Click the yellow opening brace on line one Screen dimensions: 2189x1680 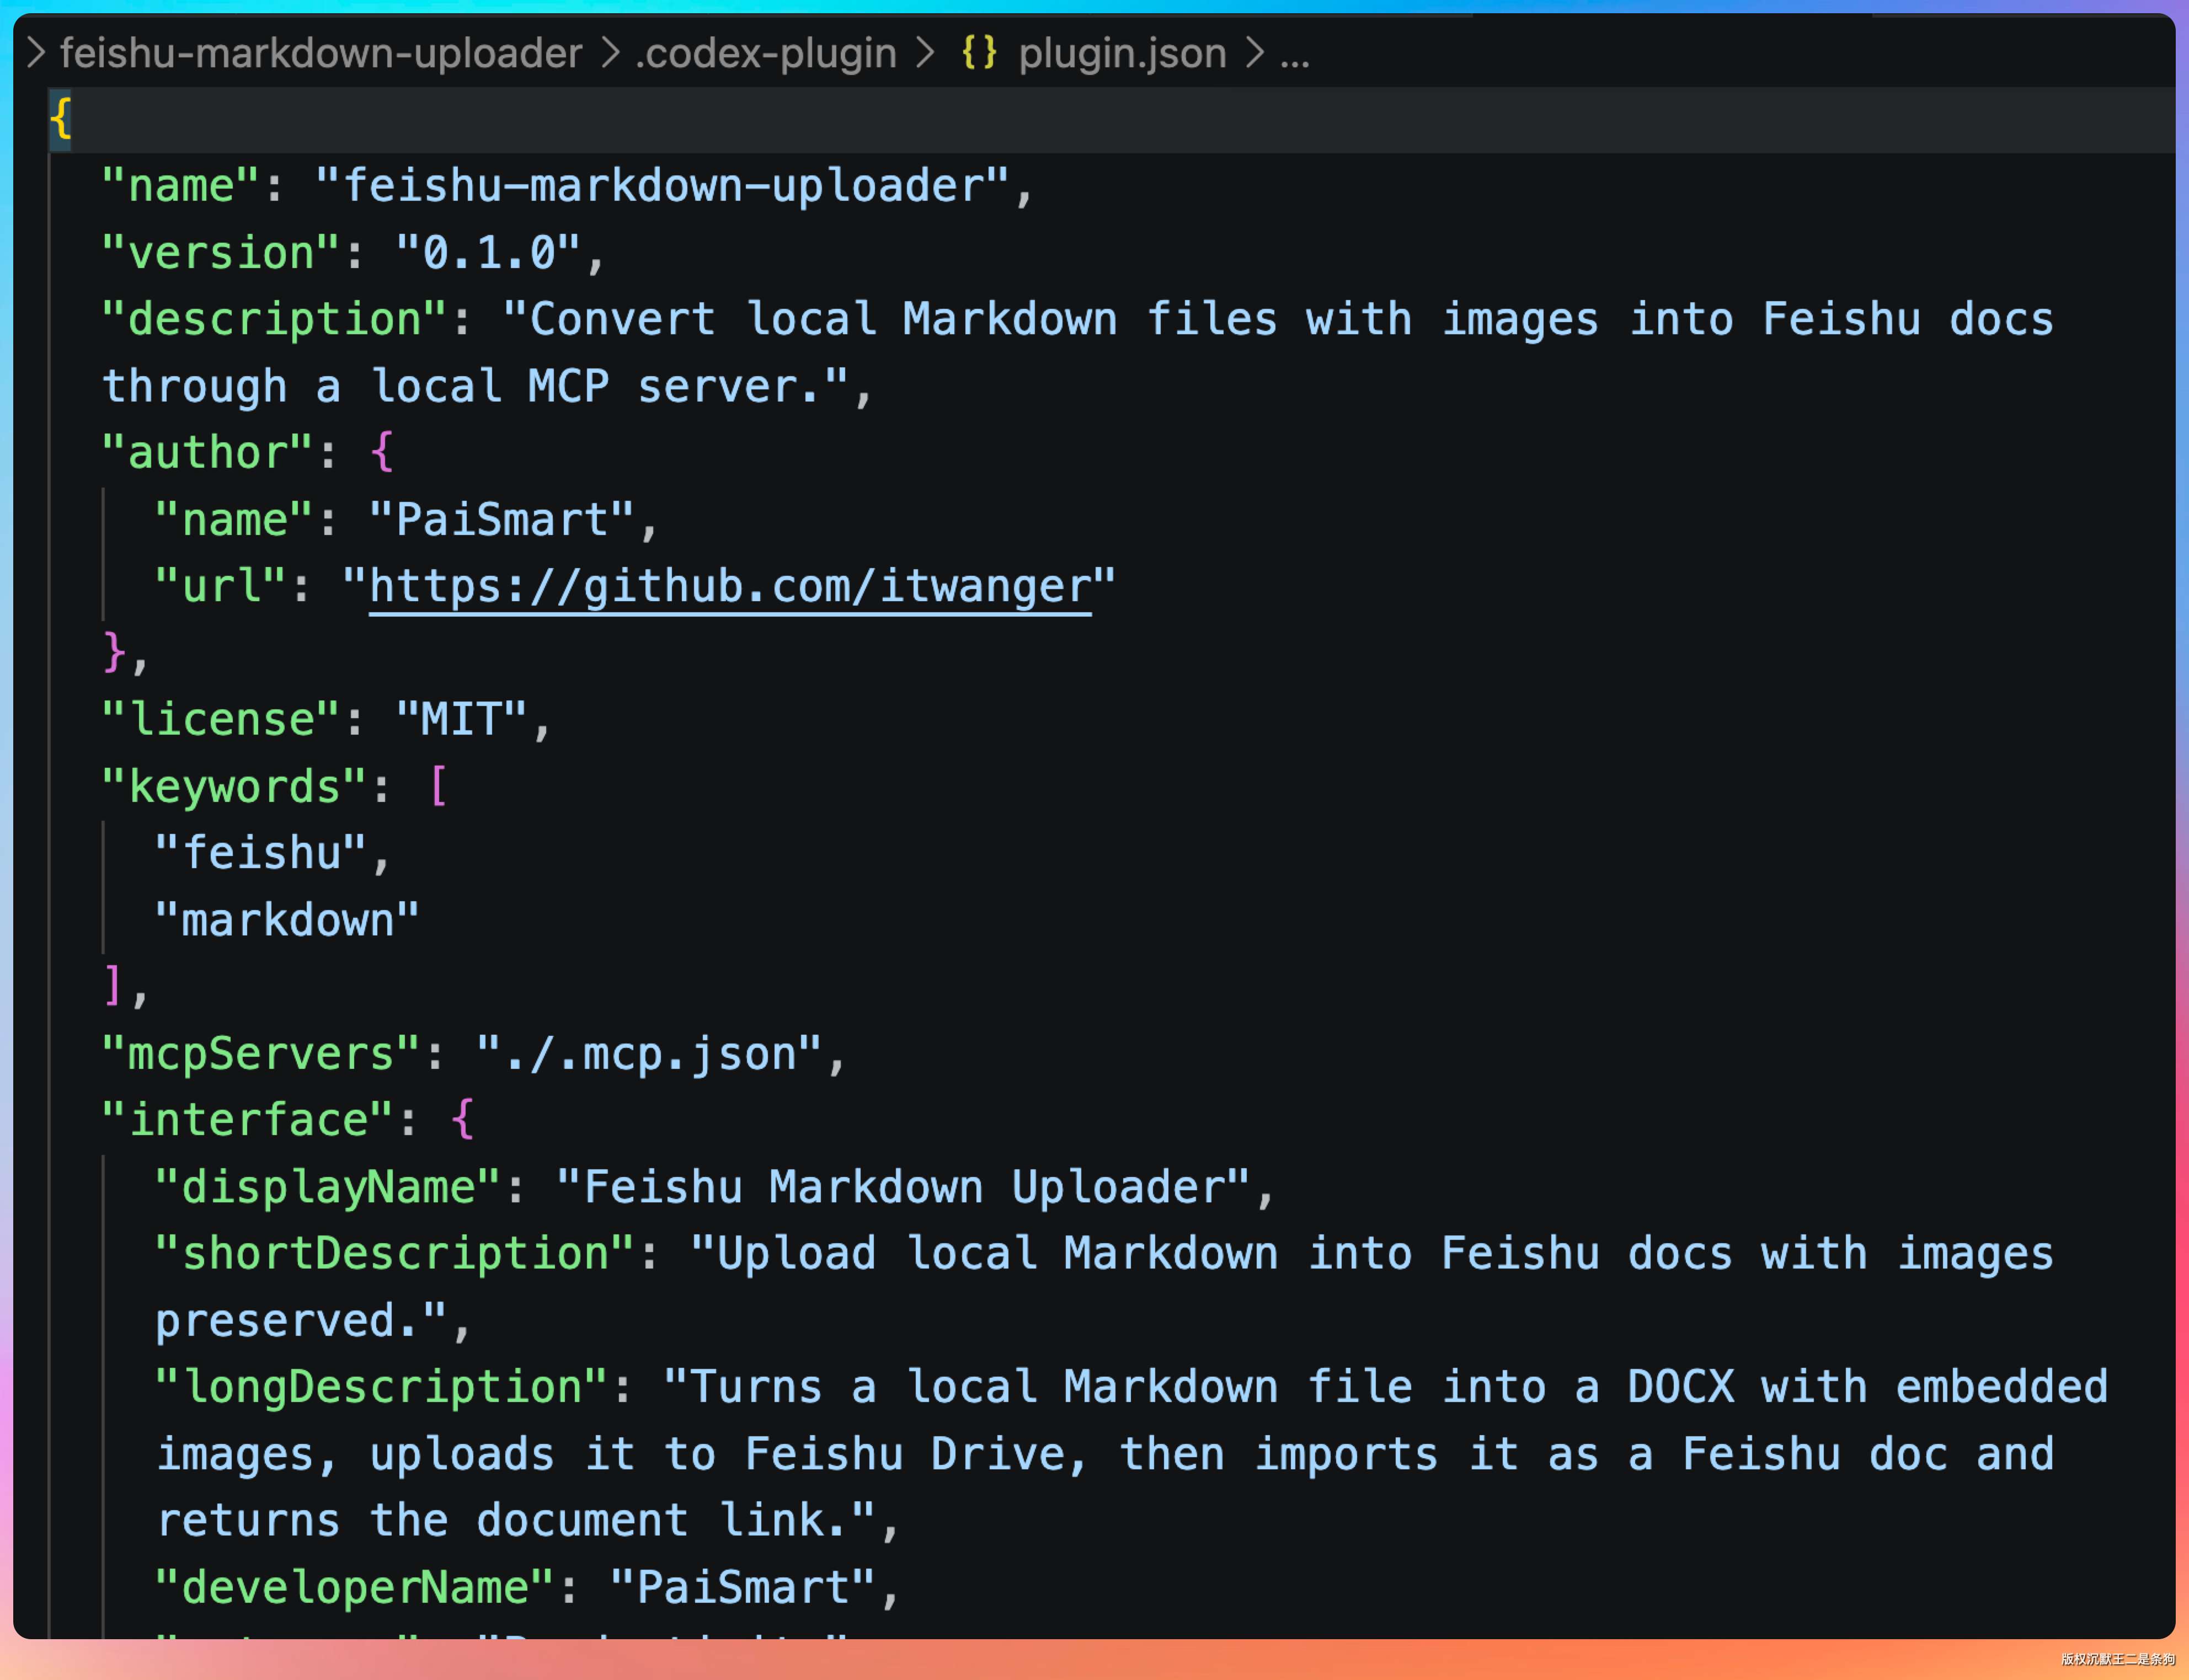coord(61,118)
